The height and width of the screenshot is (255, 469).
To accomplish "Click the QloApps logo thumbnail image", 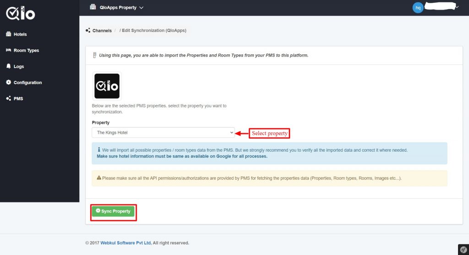I will pos(107,86).
